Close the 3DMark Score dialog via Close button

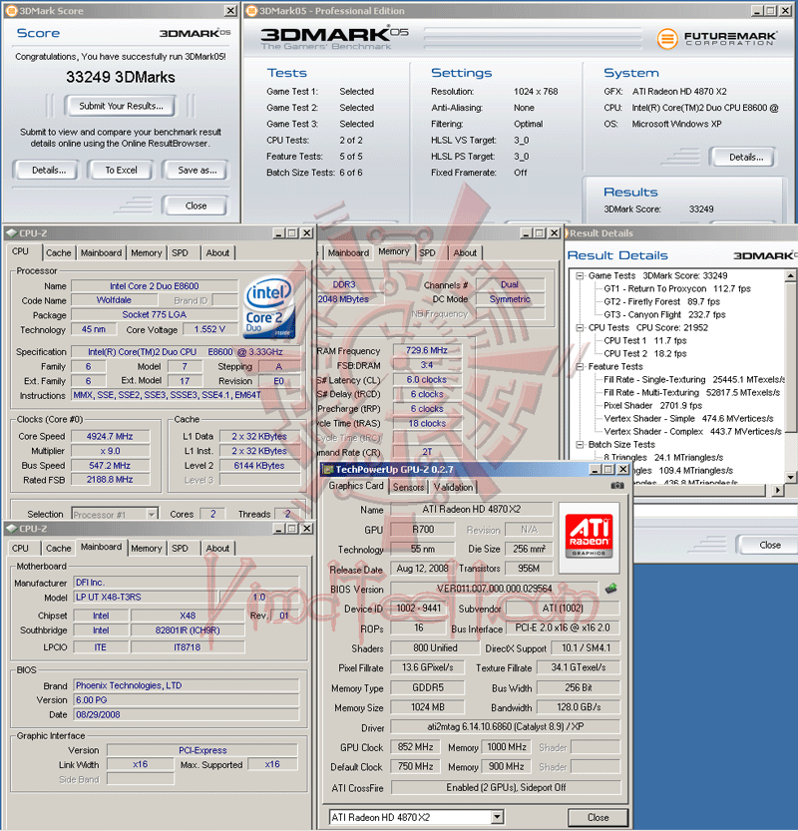pyautogui.click(x=196, y=206)
